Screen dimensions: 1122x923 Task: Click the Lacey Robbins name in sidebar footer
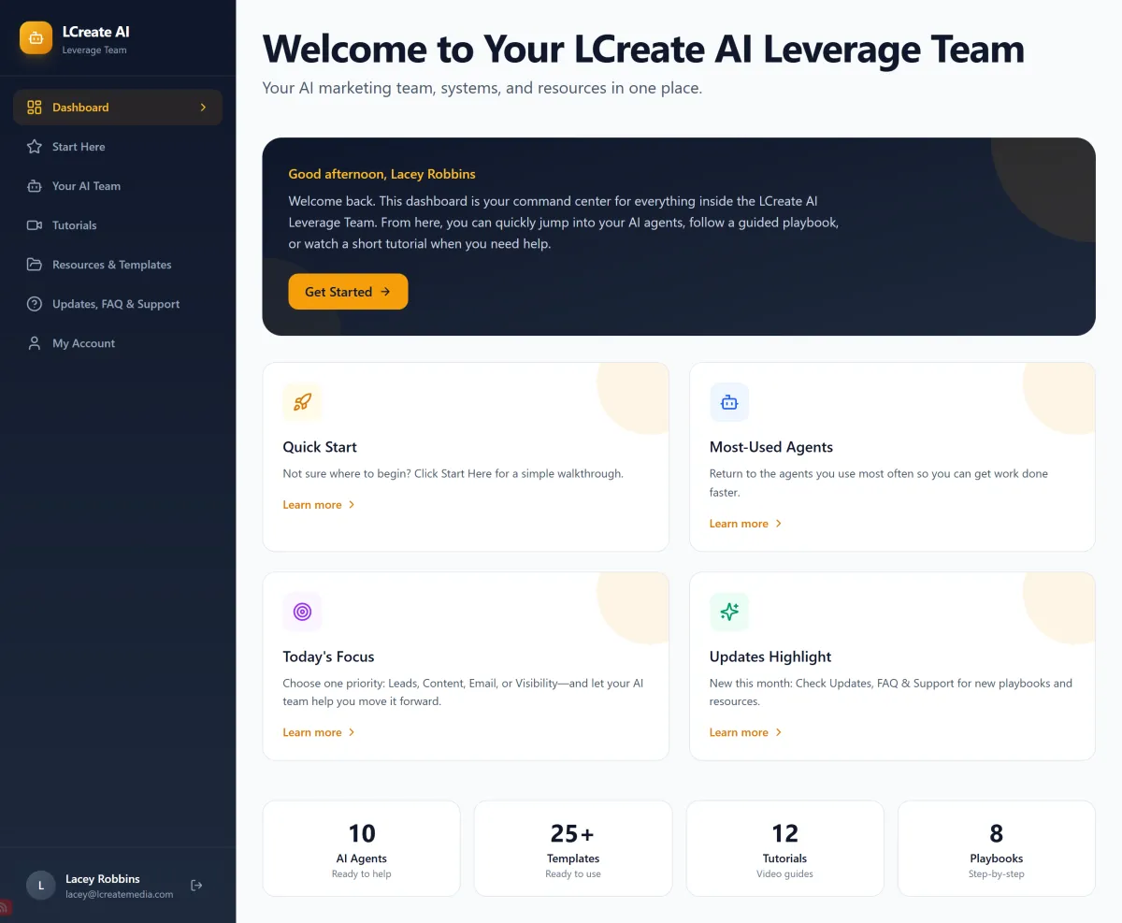pos(103,879)
